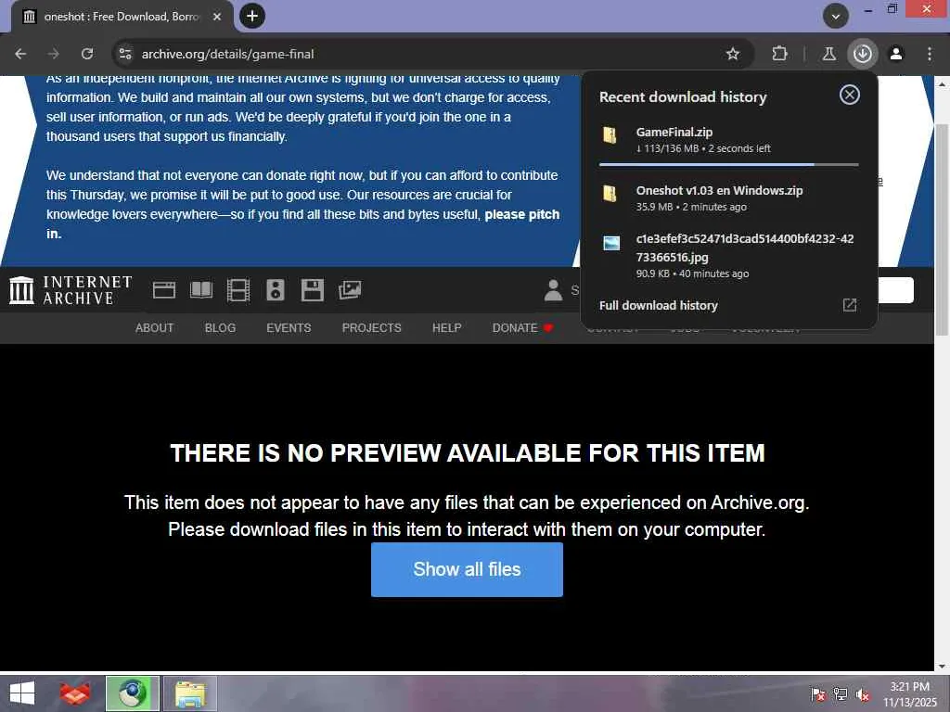This screenshot has width=950, height=712.
Task: Click the network tray icon
Action: (841, 694)
